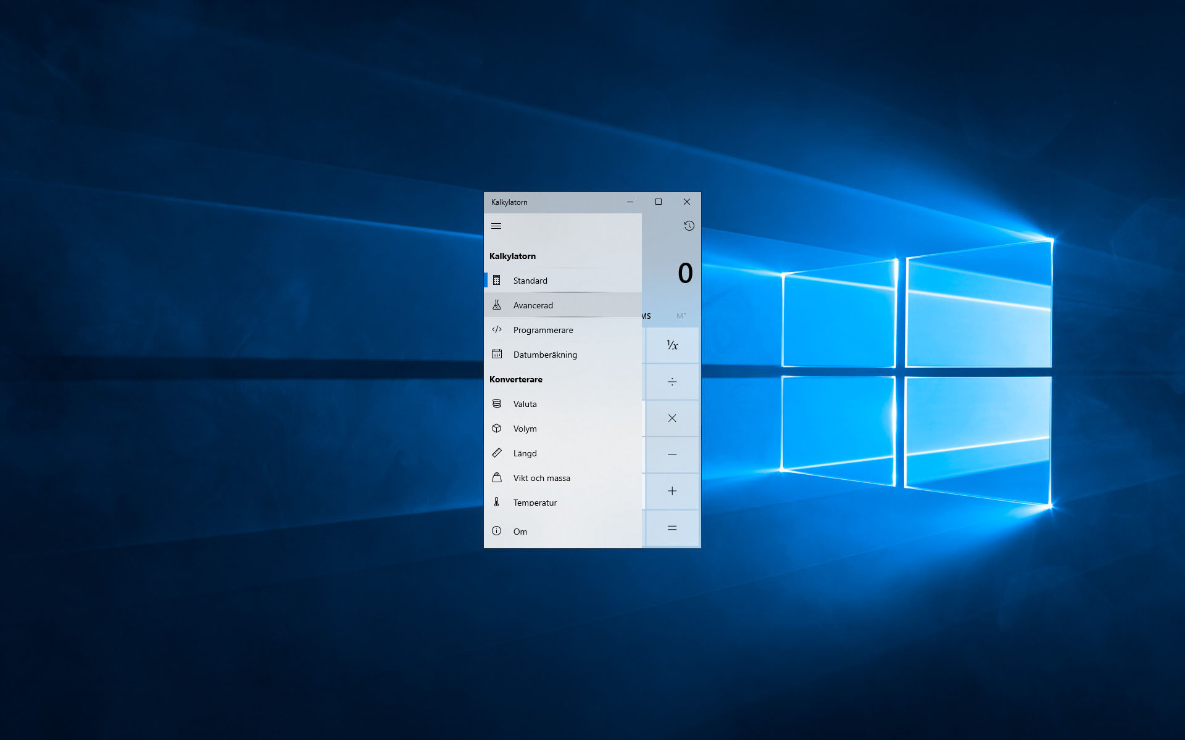Open Datumberäkning via its calendar icon
This screenshot has height=740, width=1185.
click(x=497, y=354)
